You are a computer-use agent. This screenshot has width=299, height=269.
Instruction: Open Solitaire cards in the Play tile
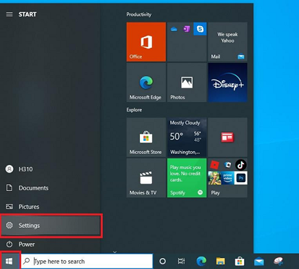point(227,165)
